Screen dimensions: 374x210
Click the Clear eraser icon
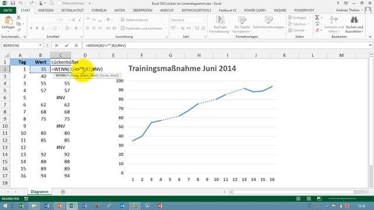[x=317, y=30]
